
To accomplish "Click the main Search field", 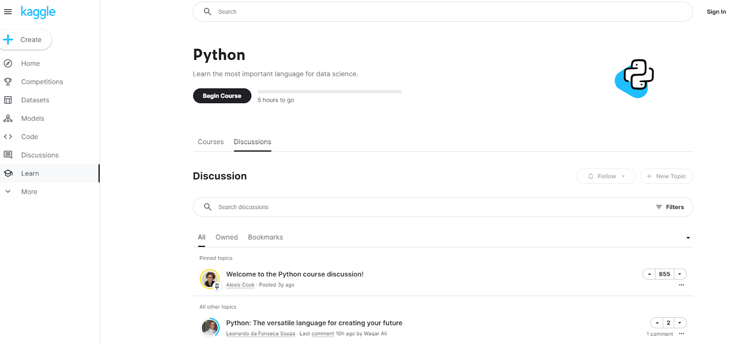I will (443, 12).
